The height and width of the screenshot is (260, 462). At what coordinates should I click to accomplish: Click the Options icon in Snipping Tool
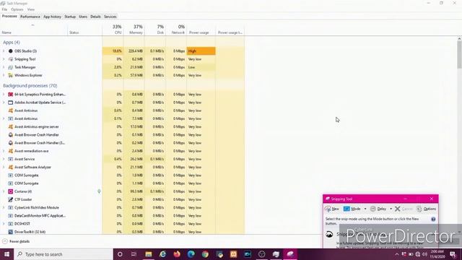pos(419,209)
